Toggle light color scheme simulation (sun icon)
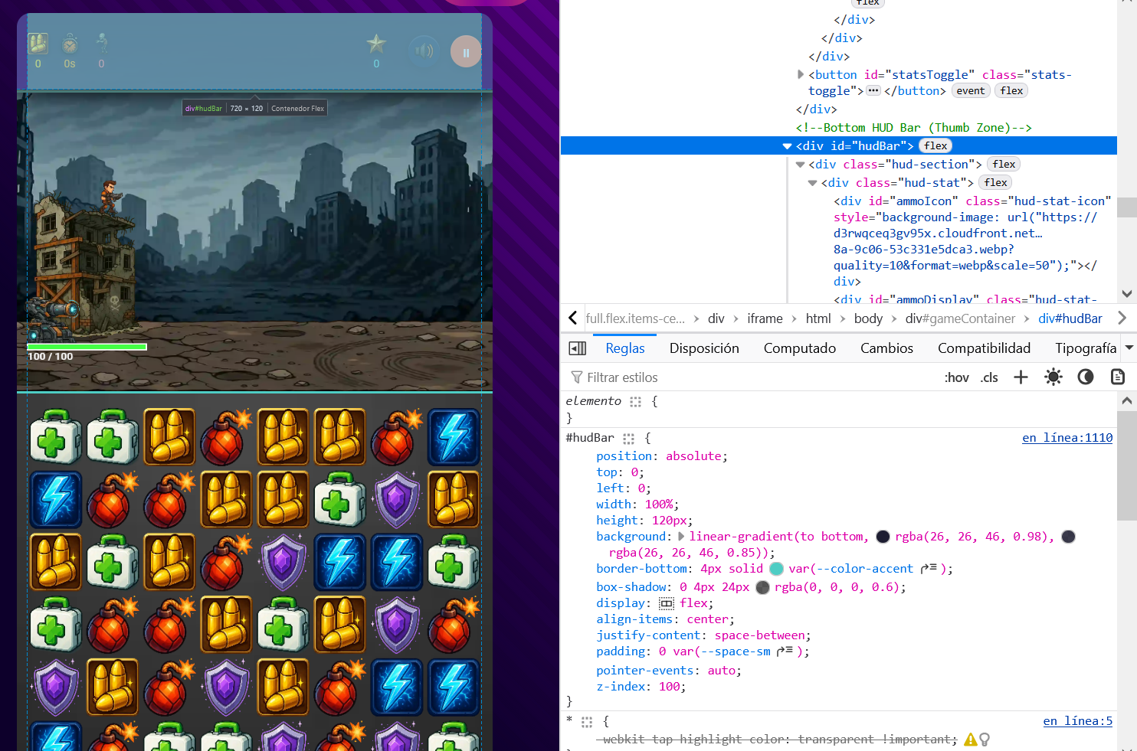The image size is (1137, 751). click(x=1053, y=377)
